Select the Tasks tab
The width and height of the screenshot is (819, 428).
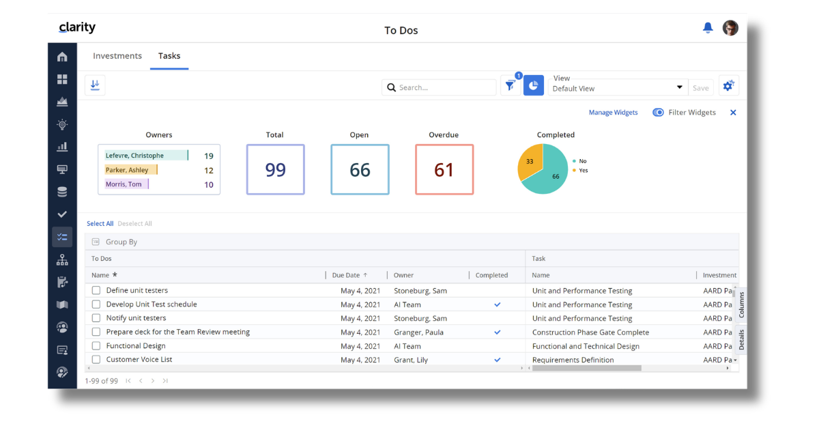[169, 56]
